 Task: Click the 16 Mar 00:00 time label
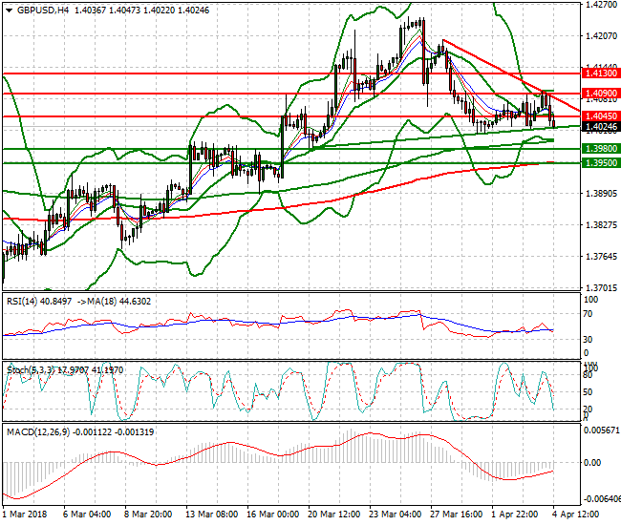click(x=272, y=514)
